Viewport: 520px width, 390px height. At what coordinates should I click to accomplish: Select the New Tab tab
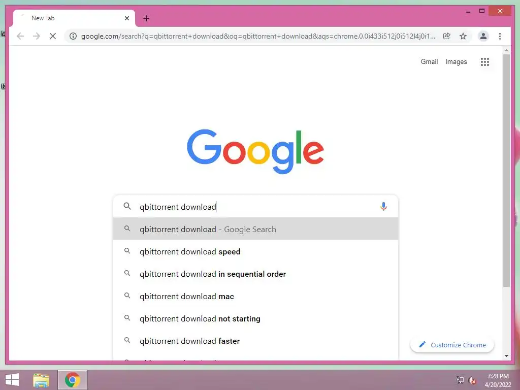tap(74, 18)
